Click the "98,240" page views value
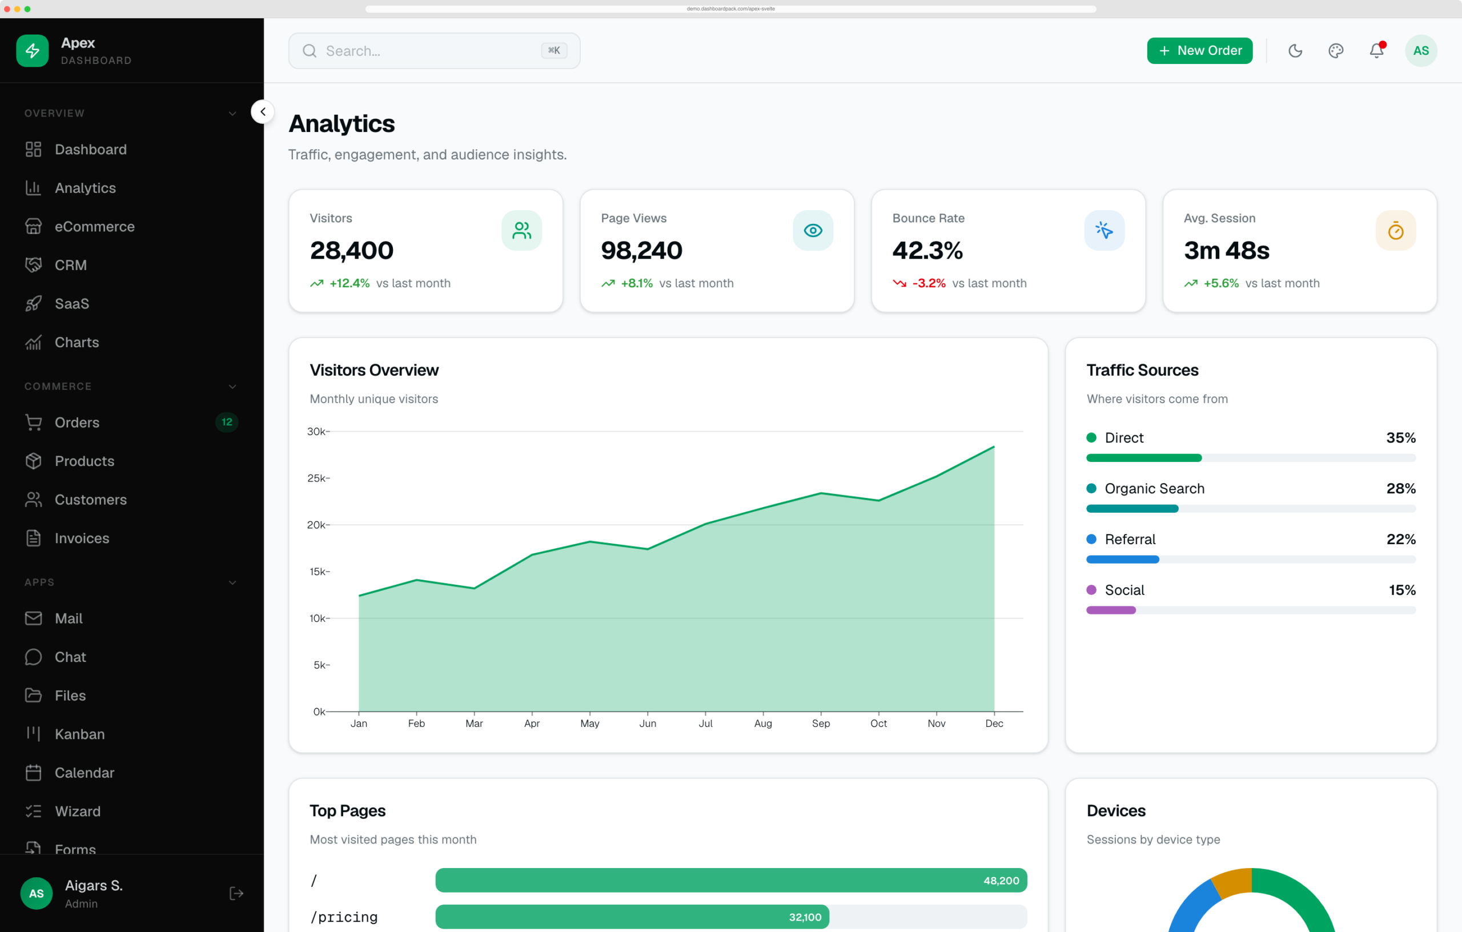This screenshot has width=1462, height=932. (x=642, y=251)
